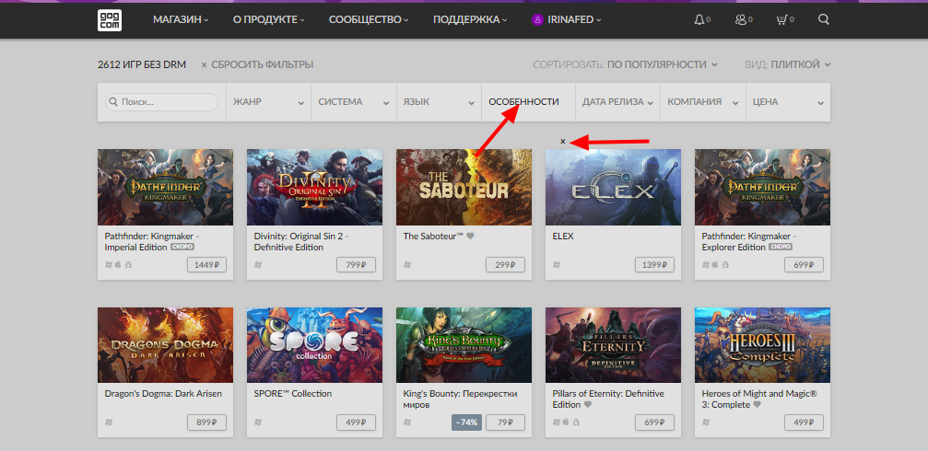Open Dragon's Dogma Dark Arisen cover image

pos(165,345)
